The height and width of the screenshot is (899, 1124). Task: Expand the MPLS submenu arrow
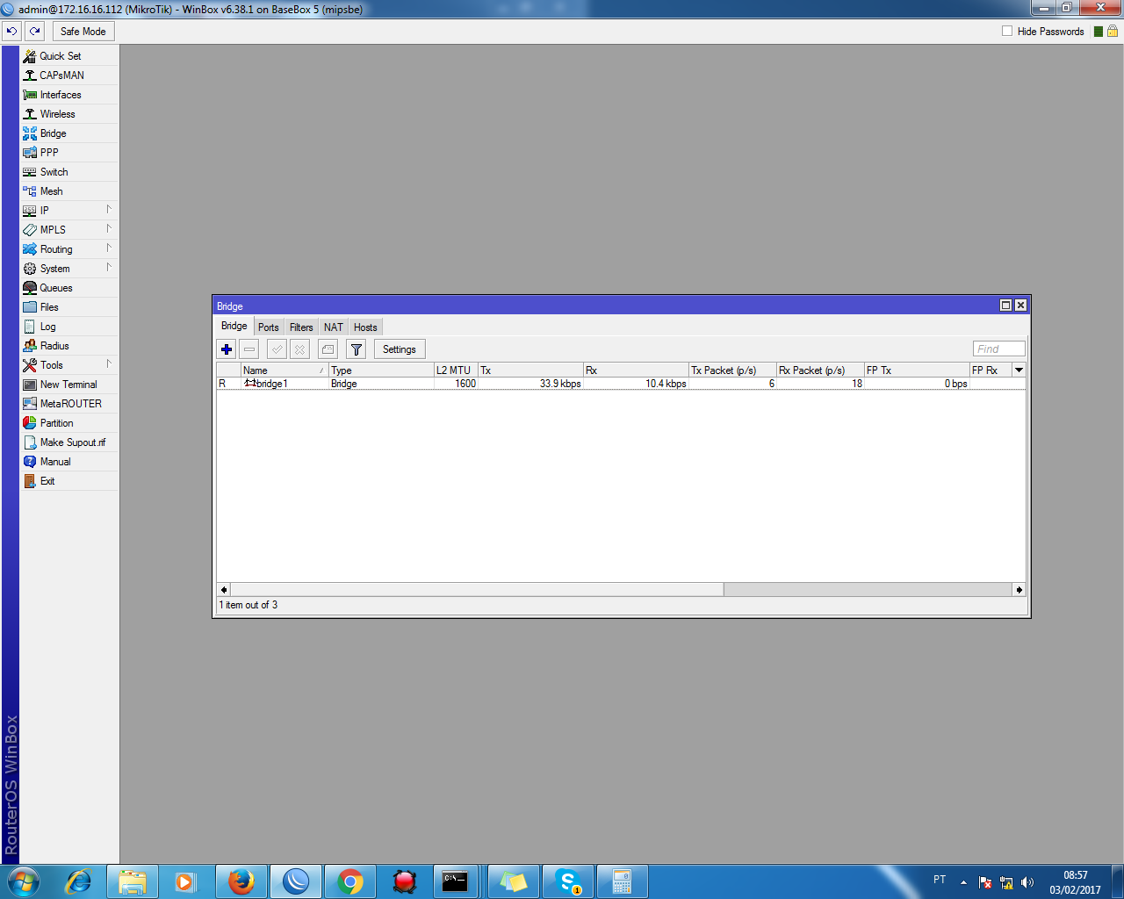[109, 229]
